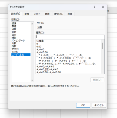Choose the #,##0.00;-#,##0.00 format code
This screenshot has width=117, height=118.
coord(69,72)
